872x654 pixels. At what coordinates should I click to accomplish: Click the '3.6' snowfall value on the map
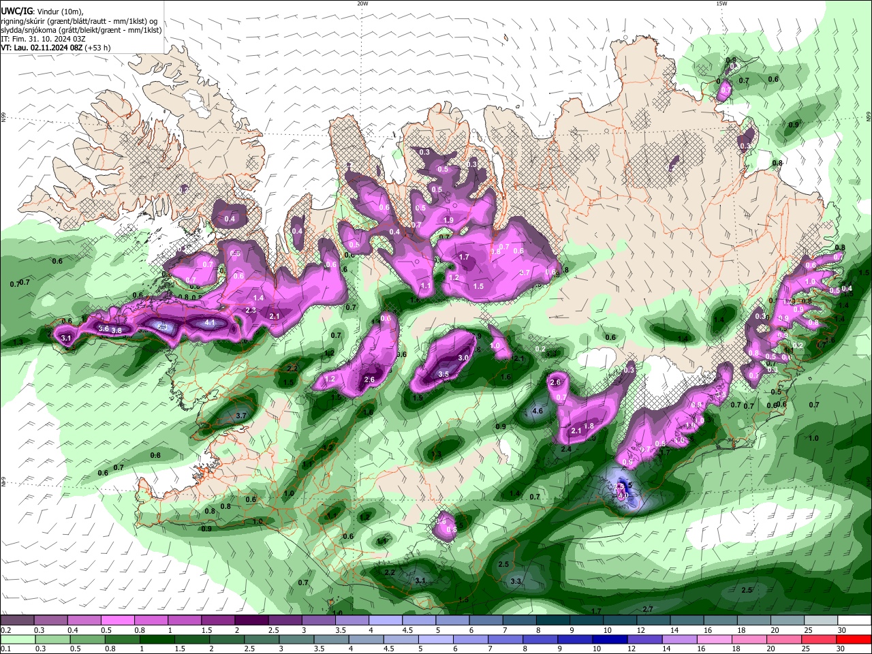[104, 328]
